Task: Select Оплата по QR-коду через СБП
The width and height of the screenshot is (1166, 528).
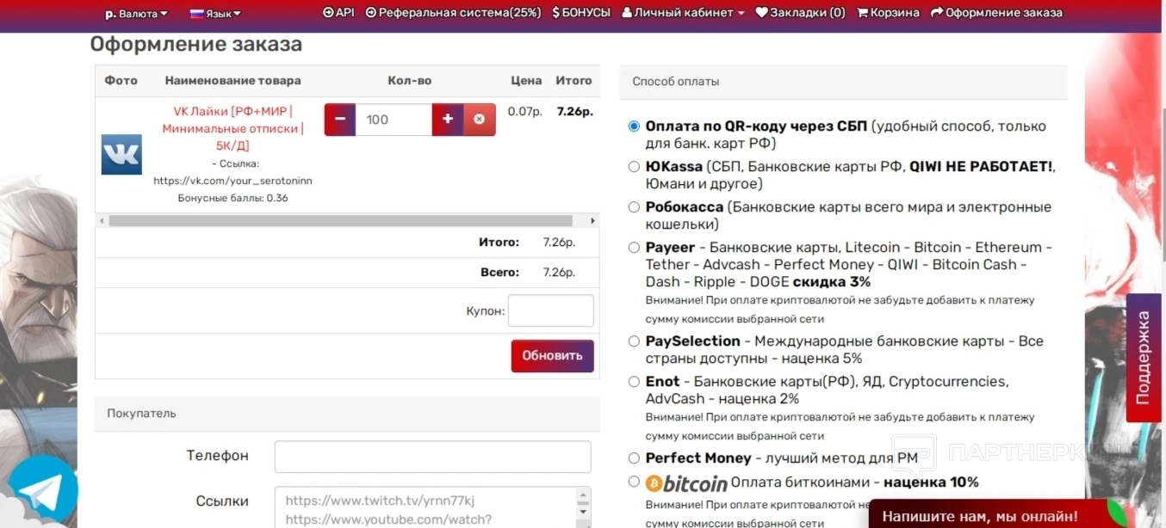Action: [634, 126]
